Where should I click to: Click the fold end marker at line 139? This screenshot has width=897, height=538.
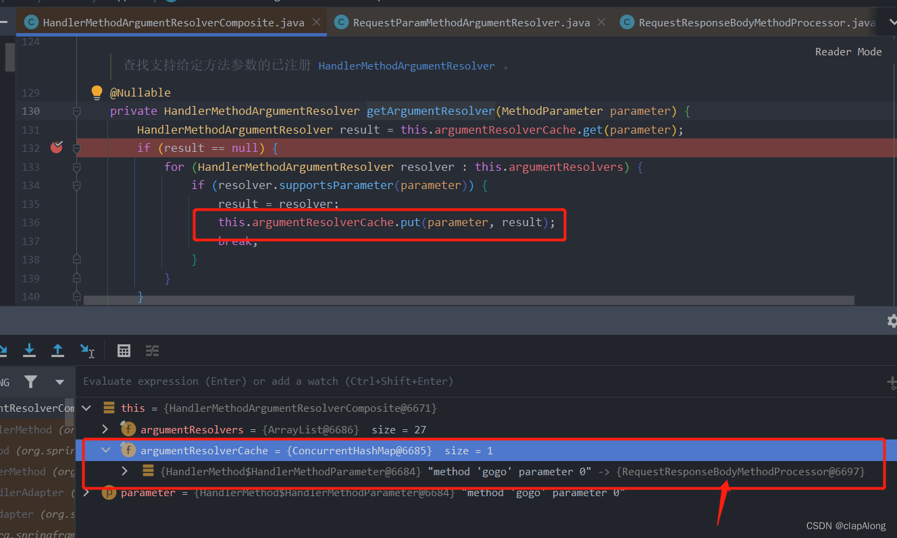[76, 277]
